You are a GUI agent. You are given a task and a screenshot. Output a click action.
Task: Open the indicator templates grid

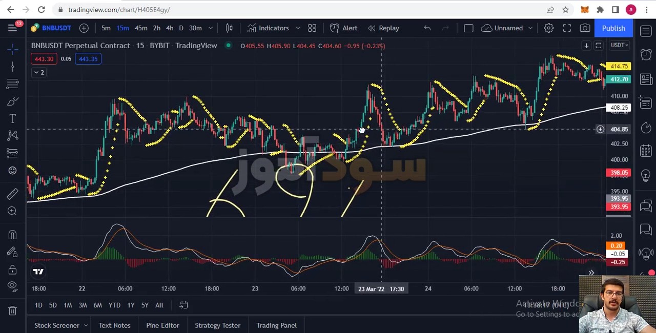[312, 28]
